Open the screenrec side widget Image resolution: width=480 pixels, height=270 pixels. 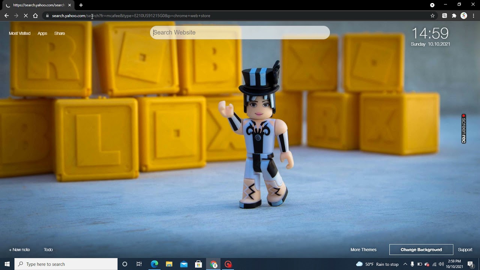pyautogui.click(x=464, y=129)
